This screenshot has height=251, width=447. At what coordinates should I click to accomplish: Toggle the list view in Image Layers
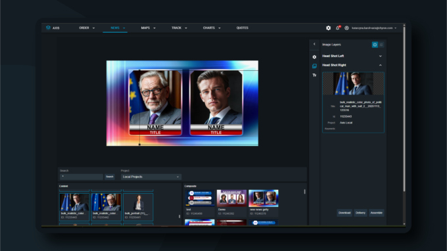pos(381,45)
